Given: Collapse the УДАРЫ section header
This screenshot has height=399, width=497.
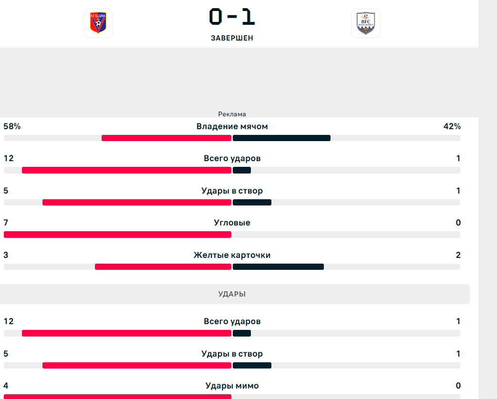Looking at the screenshot, I should click(x=235, y=294).
